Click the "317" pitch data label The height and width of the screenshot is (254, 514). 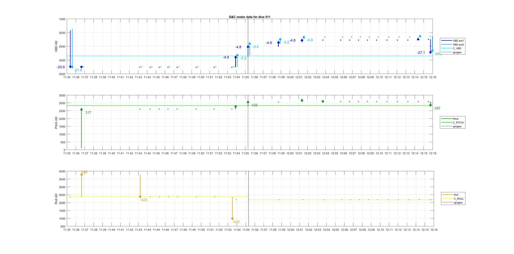click(88, 113)
